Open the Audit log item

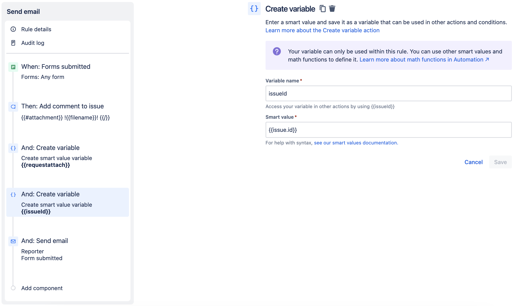pos(33,43)
